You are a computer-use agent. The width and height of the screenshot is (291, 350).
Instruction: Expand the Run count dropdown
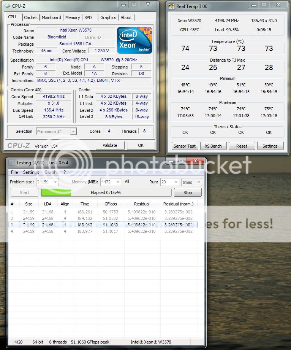[x=176, y=182]
